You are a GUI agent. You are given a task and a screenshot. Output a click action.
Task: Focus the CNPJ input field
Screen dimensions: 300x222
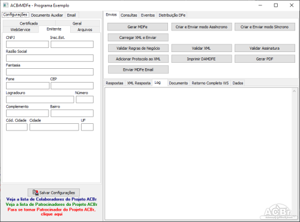(x=28, y=44)
